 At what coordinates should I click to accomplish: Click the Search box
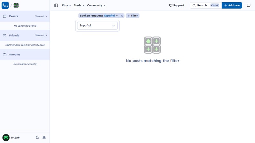[x=206, y=5]
